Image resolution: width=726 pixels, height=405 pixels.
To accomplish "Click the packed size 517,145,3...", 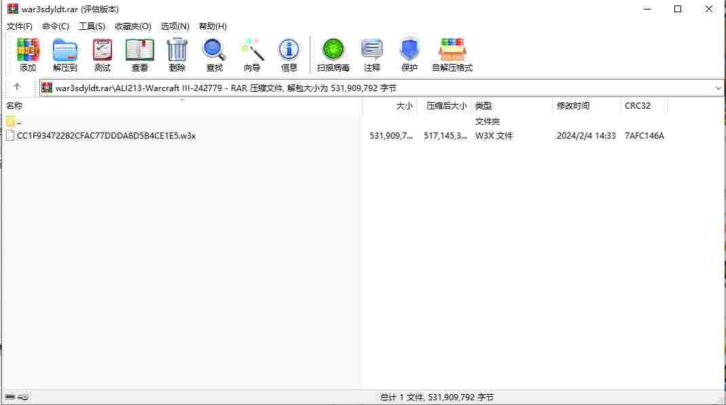I will click(445, 136).
